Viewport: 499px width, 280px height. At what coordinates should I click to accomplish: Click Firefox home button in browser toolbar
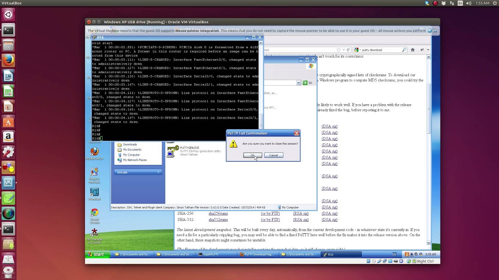click(x=412, y=50)
